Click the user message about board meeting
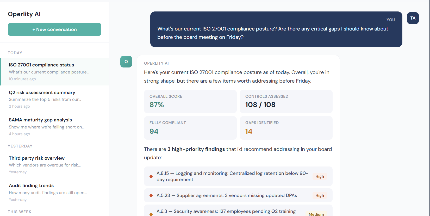Viewport: 430px width, 216px height. pyautogui.click(x=276, y=29)
